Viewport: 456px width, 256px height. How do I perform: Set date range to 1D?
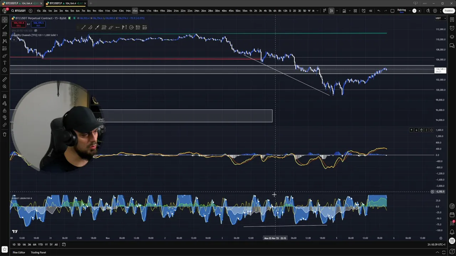[14, 245]
